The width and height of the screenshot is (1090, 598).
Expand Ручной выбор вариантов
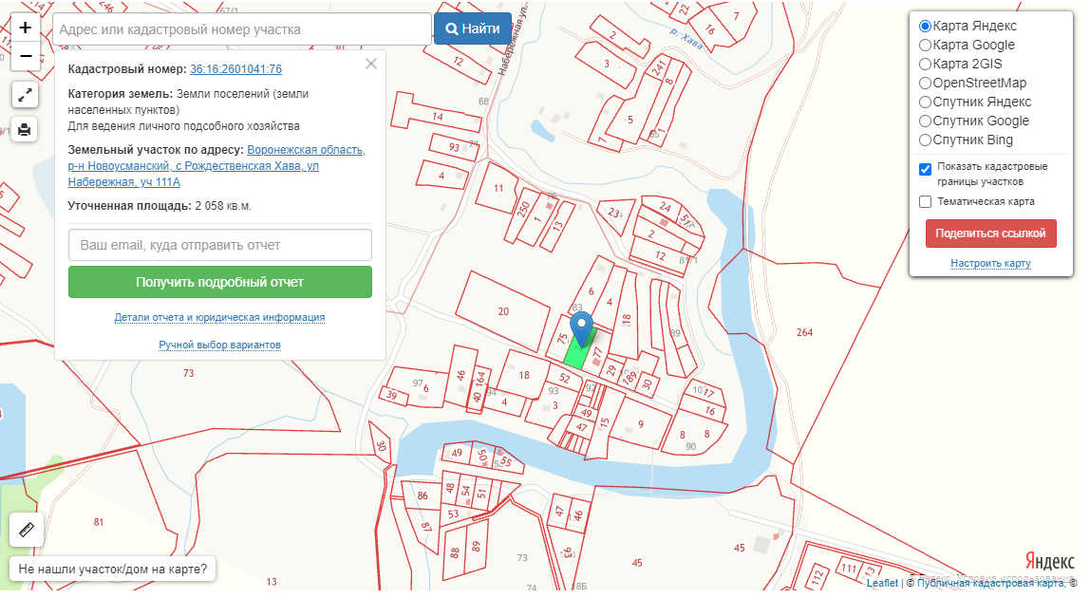click(x=219, y=345)
